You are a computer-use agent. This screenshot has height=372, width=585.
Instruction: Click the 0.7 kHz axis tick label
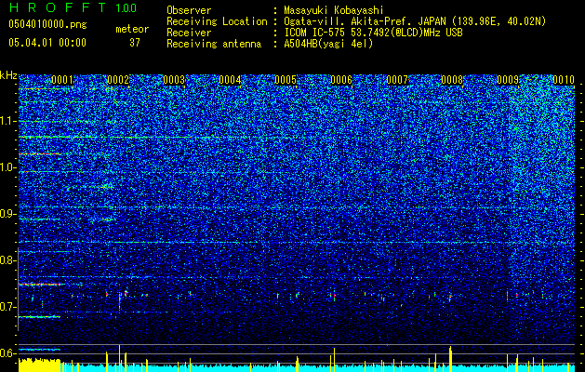click(8, 307)
